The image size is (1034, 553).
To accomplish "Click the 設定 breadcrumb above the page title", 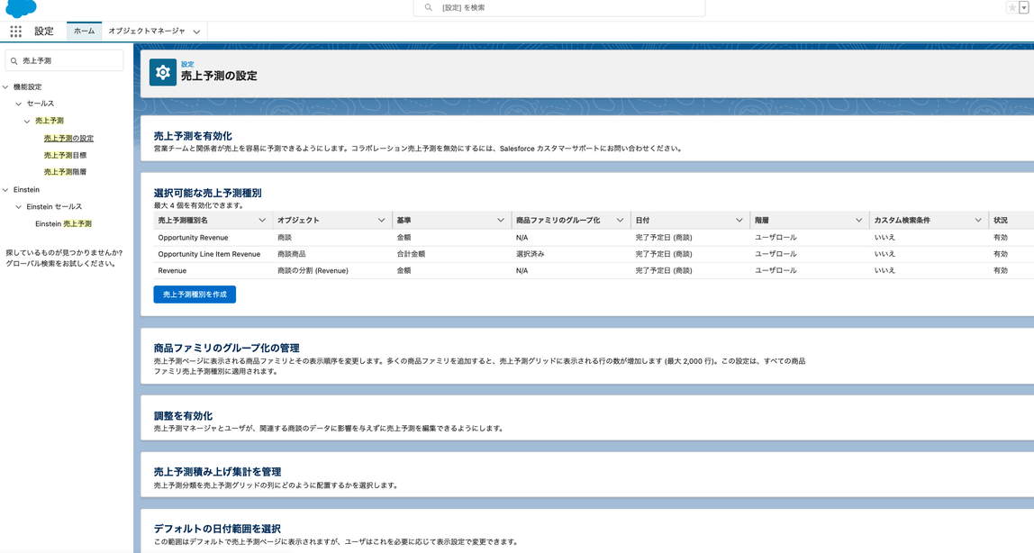I will point(188,64).
